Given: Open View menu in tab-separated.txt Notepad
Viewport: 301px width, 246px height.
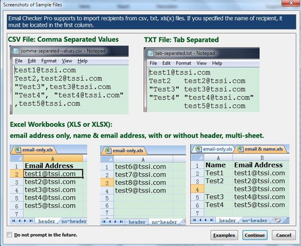Looking at the screenshot, I should (201, 63).
